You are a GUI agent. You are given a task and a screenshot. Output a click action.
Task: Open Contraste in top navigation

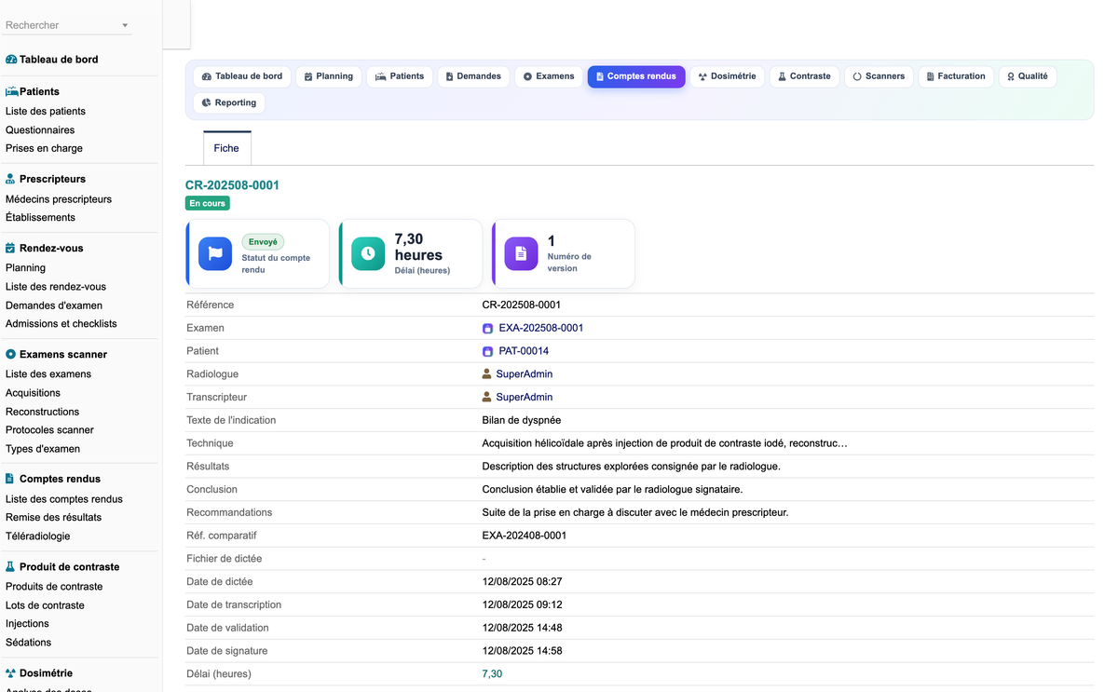[x=805, y=76]
